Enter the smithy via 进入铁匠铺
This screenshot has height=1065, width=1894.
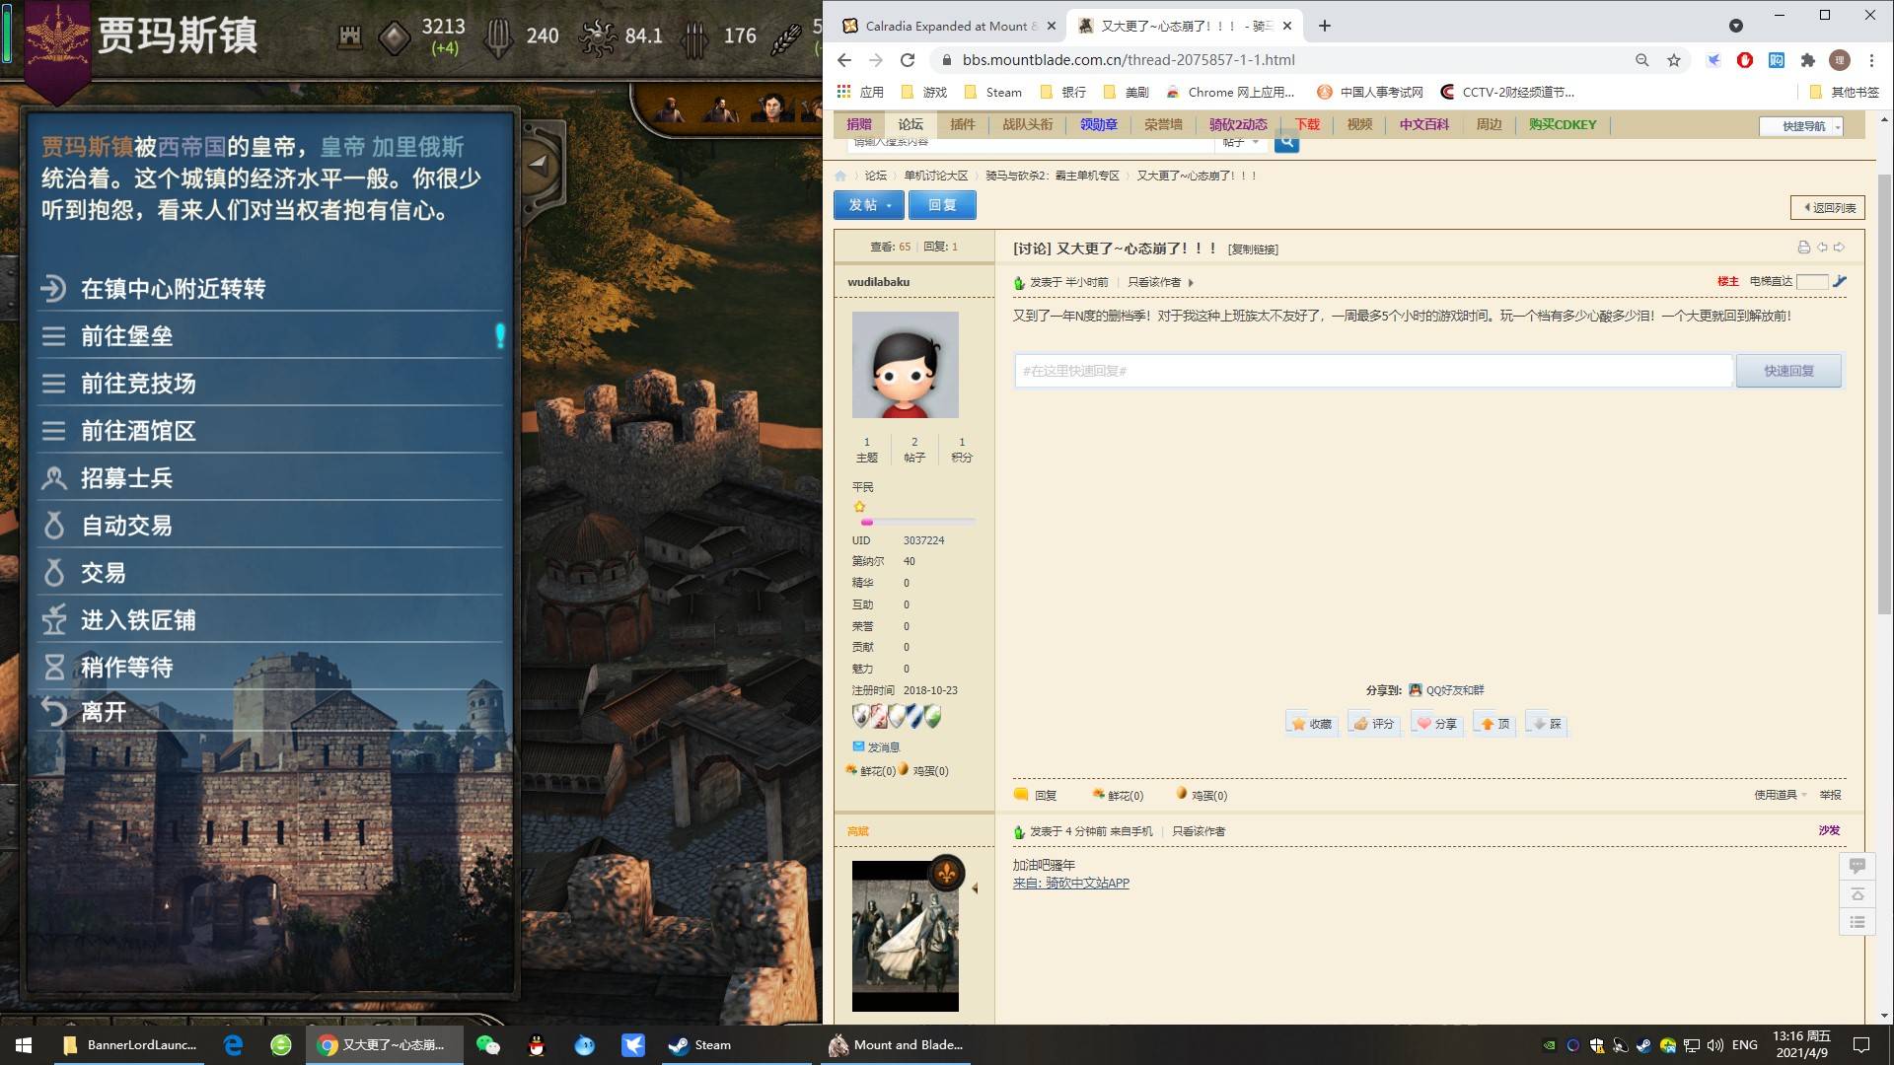point(268,620)
